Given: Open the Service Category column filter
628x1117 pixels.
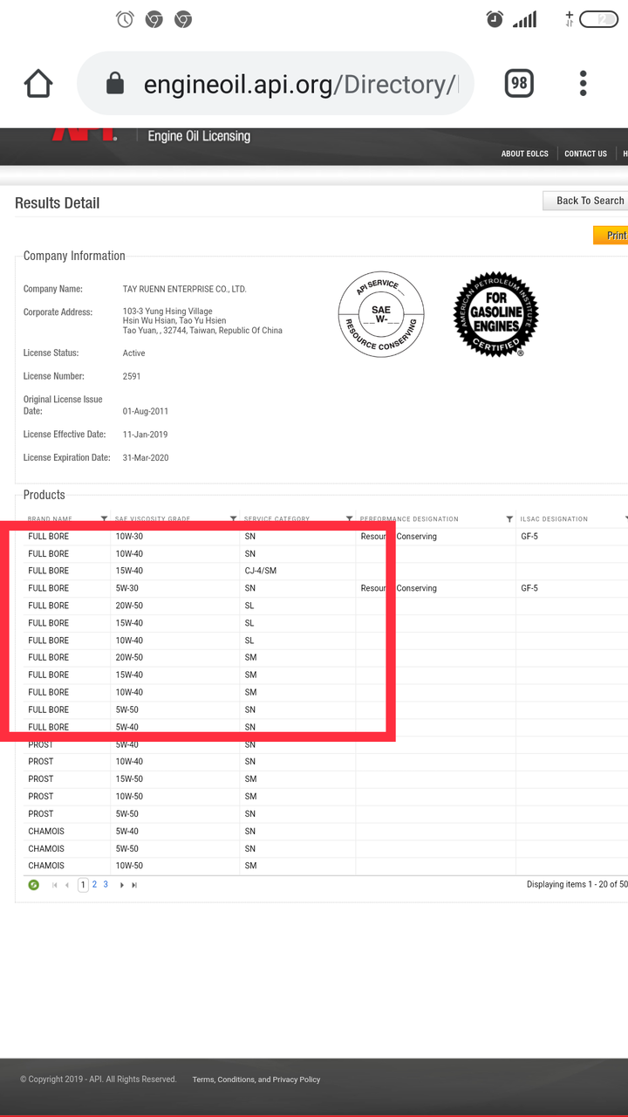Looking at the screenshot, I should tap(350, 519).
